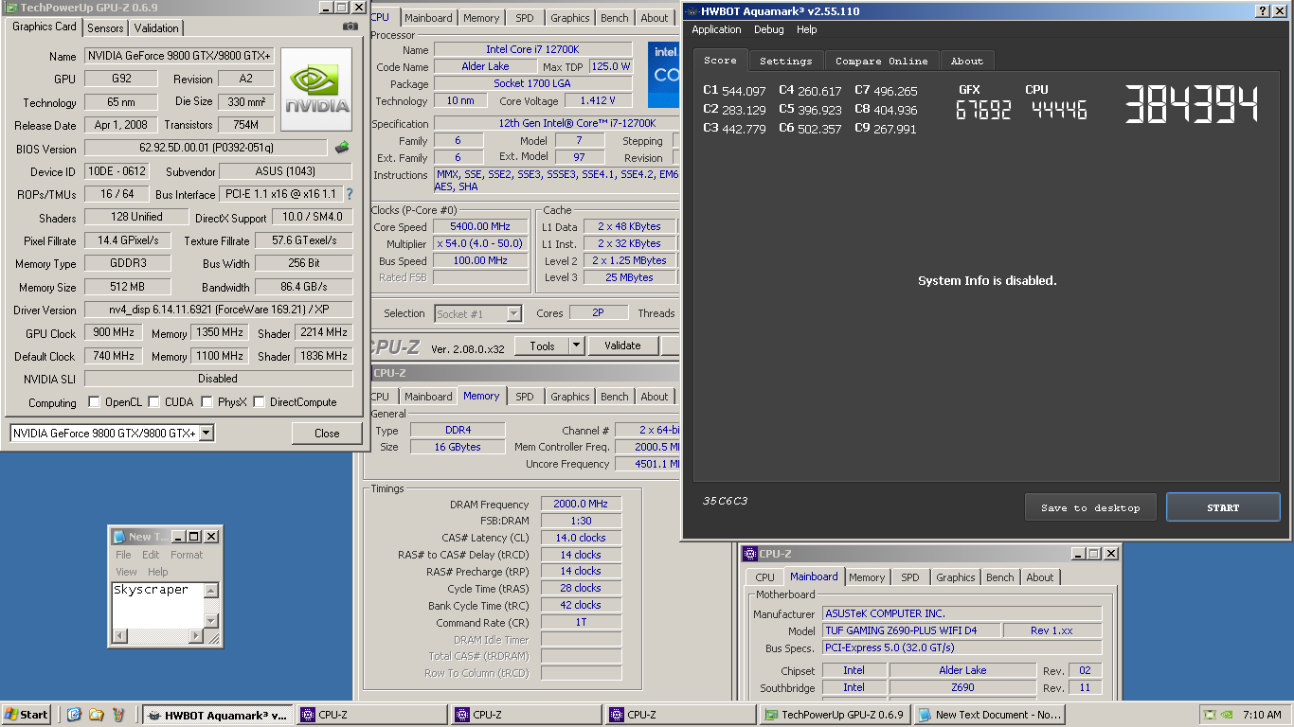Image resolution: width=1294 pixels, height=727 pixels.
Task: Switch to TechPowerUp GPU-Z taskbar button
Action: coord(836,715)
